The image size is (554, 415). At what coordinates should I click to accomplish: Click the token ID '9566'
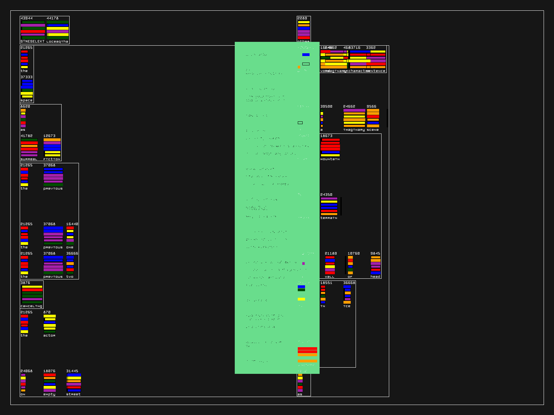(x=372, y=107)
